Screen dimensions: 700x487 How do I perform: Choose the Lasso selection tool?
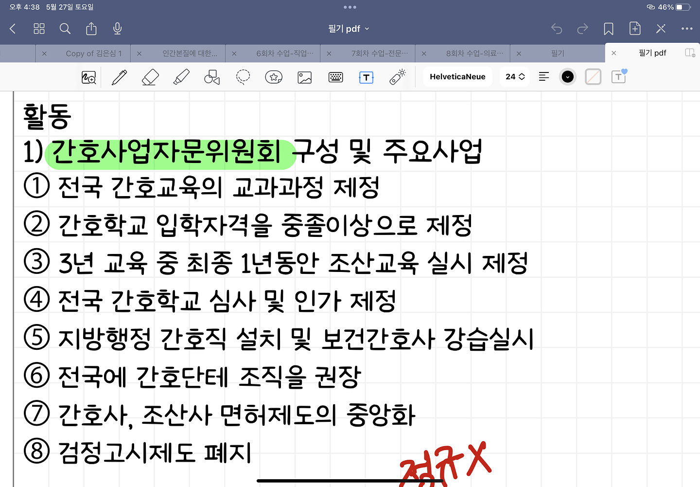point(243,77)
